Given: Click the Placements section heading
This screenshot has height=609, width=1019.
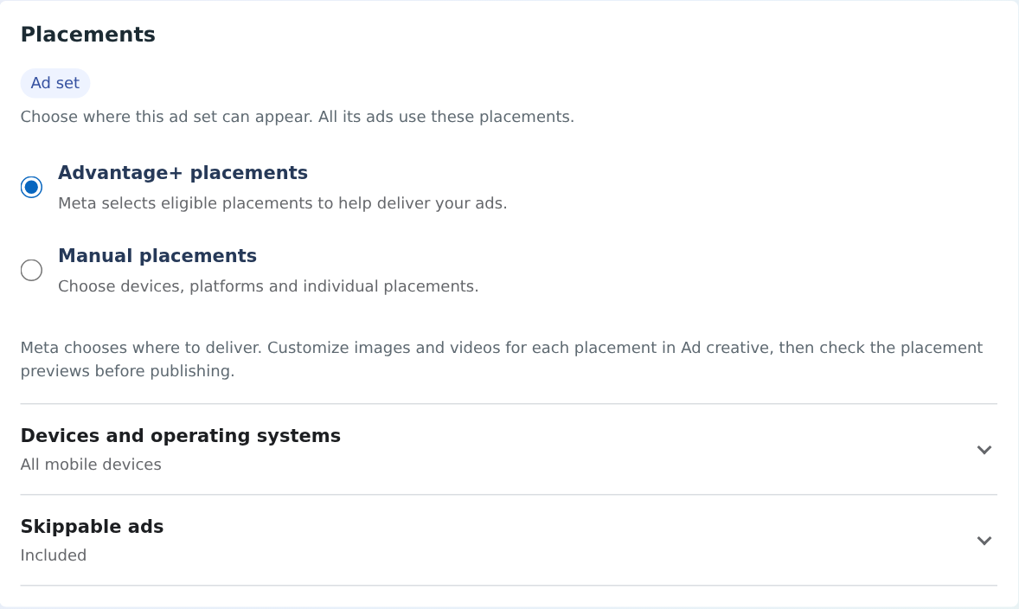Looking at the screenshot, I should (87, 35).
